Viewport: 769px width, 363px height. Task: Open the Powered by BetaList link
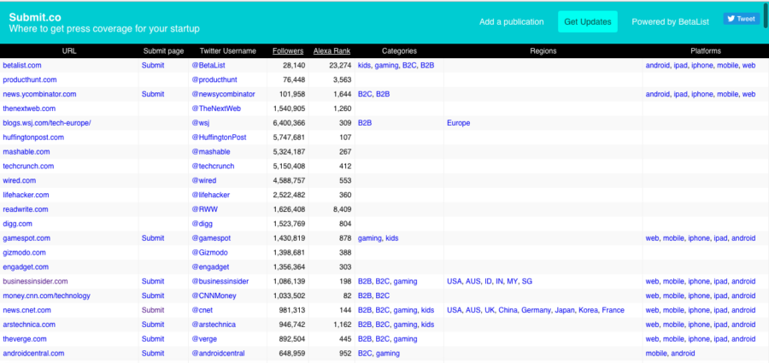(670, 21)
